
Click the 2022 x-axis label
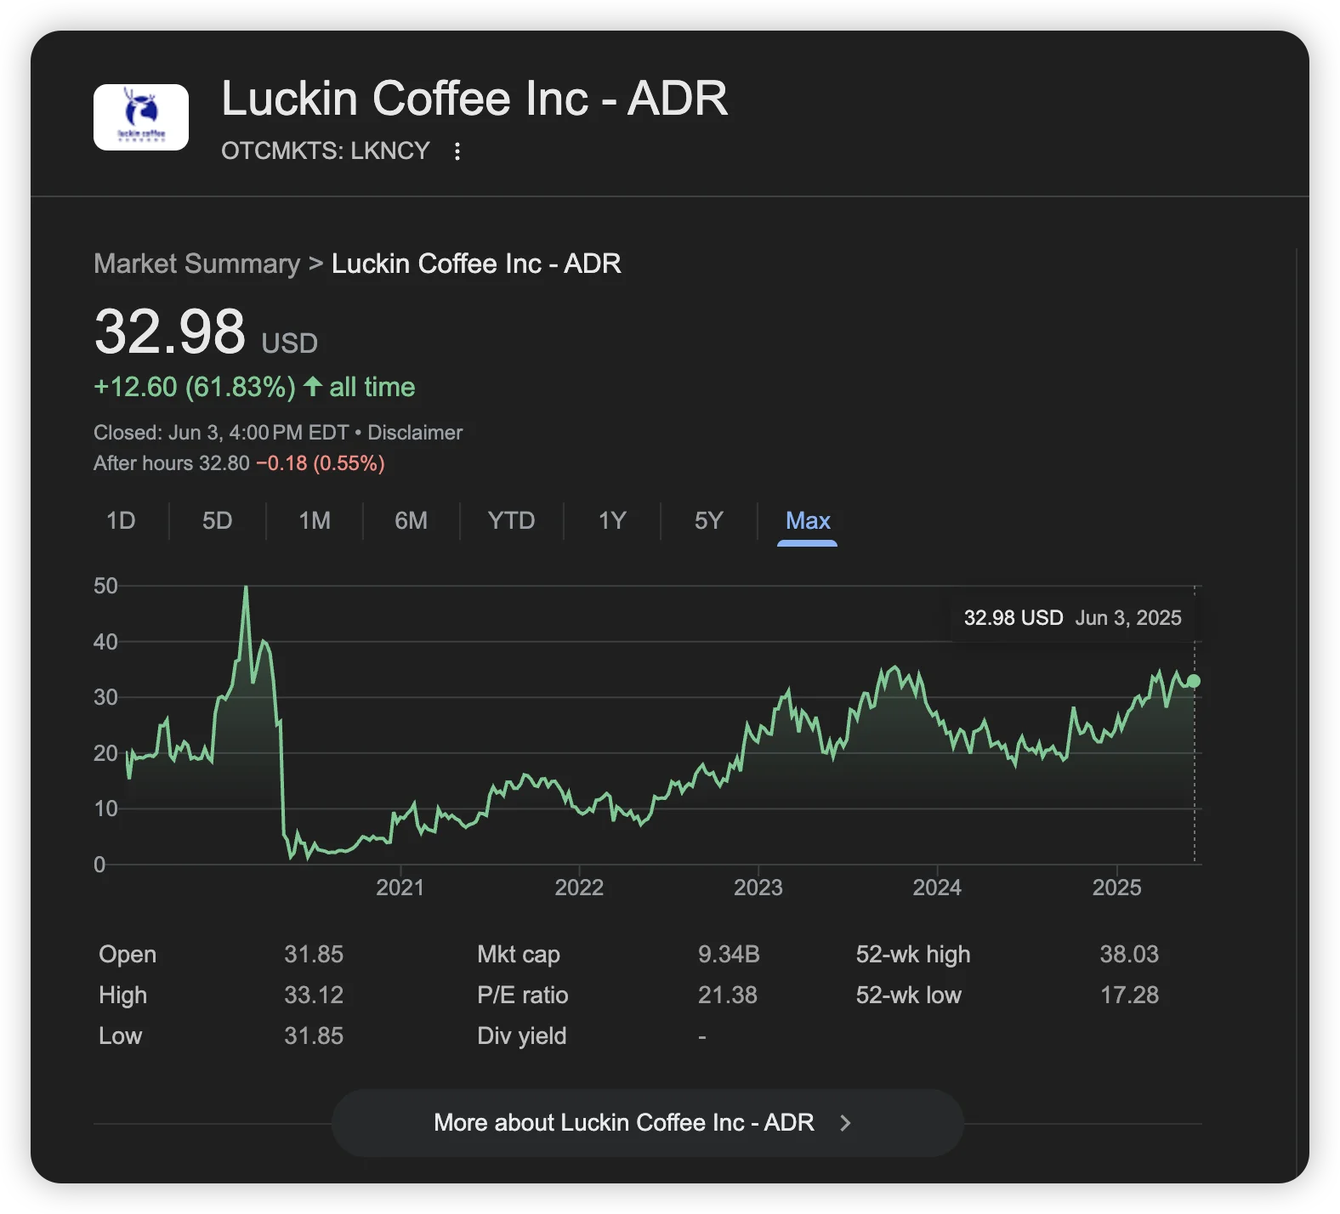pyautogui.click(x=579, y=888)
